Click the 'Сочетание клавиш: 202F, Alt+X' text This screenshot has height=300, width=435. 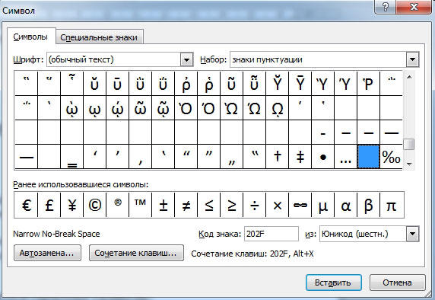tap(252, 254)
